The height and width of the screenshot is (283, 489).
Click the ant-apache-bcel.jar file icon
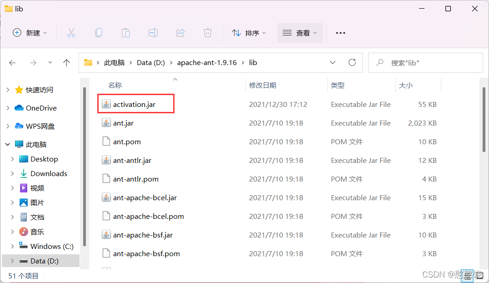coord(106,197)
